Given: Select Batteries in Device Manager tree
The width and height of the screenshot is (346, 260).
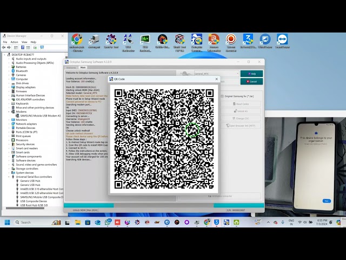Looking at the screenshot, I should pyautogui.click(x=21, y=67).
